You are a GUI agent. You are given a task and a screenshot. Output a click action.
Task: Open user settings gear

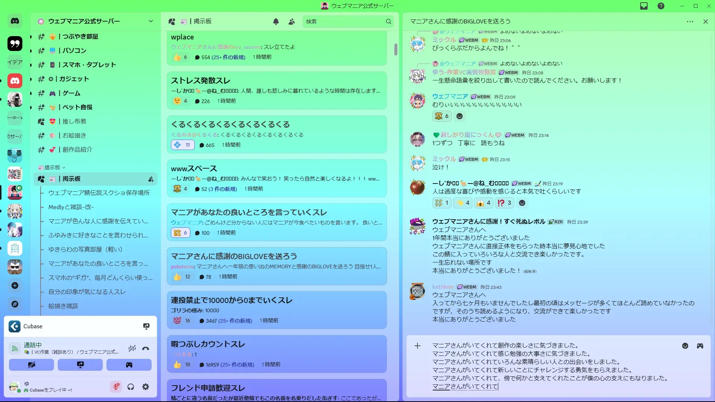tap(146, 387)
